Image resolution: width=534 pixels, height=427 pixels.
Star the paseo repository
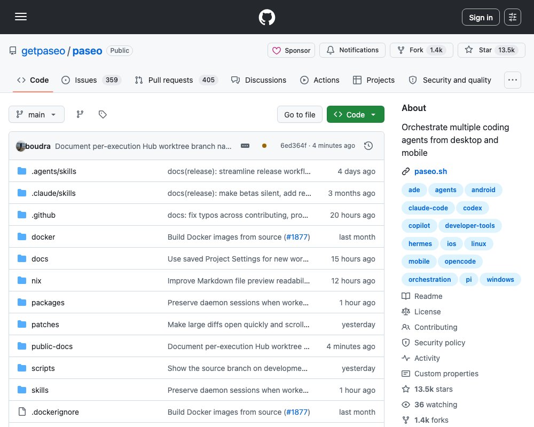click(x=491, y=50)
